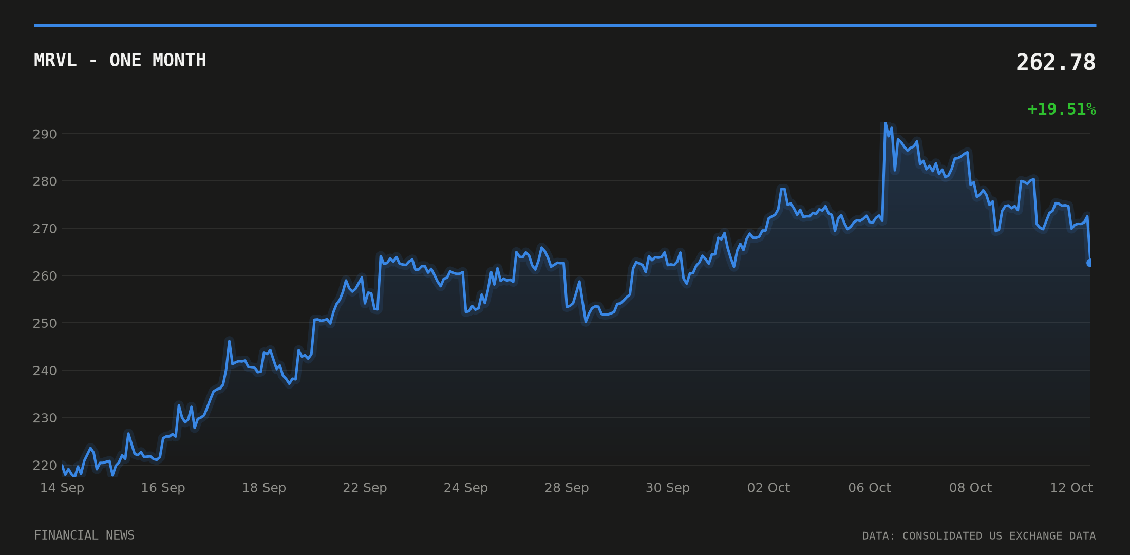Click the 28 Sep date label
Image resolution: width=1130 pixels, height=555 pixels.
coord(567,488)
